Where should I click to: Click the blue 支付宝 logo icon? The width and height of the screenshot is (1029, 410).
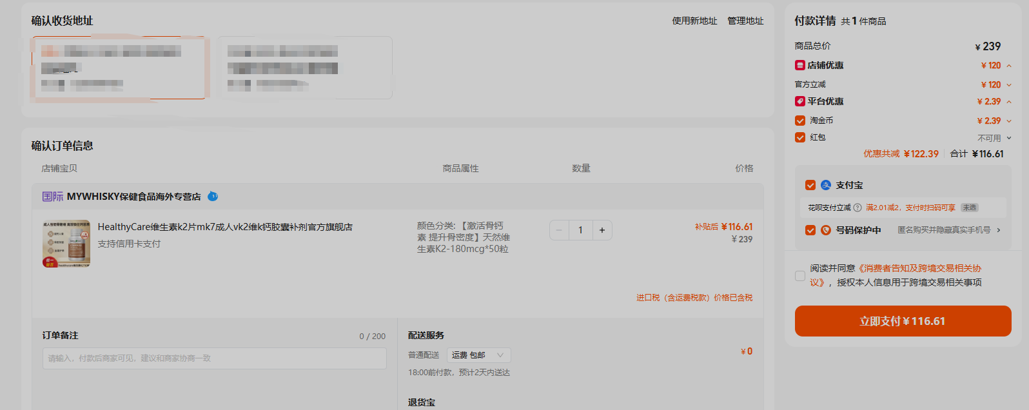(x=826, y=185)
